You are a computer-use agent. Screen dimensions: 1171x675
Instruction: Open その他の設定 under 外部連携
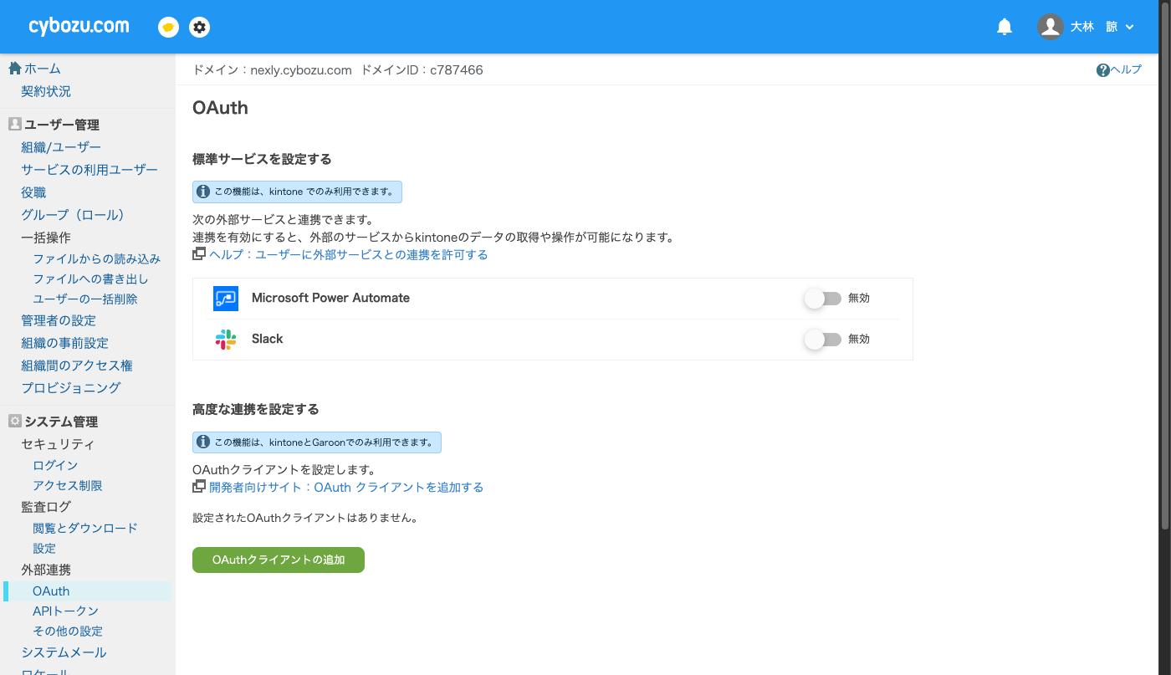pyautogui.click(x=68, y=631)
